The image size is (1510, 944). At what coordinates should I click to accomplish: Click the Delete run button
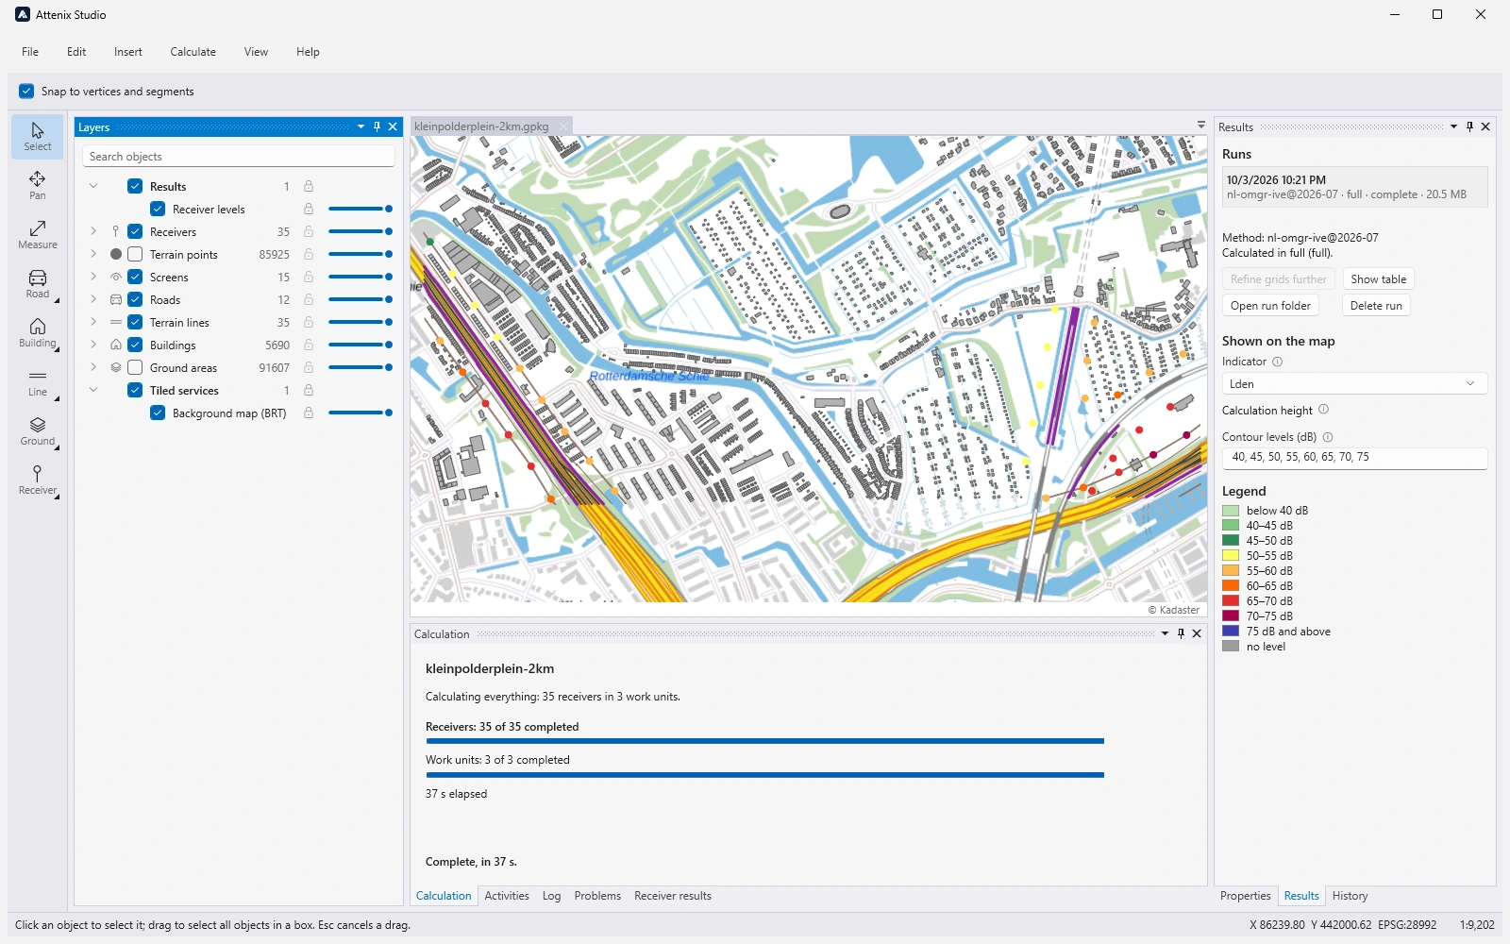(x=1376, y=306)
